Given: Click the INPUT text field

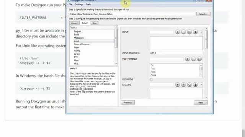Looking at the screenshot, I should [x=162, y=32].
